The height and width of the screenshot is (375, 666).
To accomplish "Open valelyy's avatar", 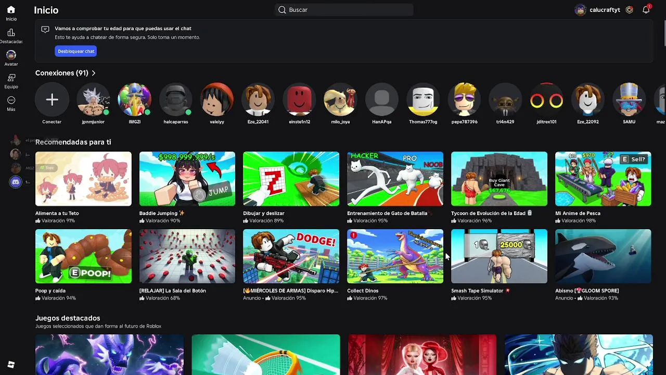I will pyautogui.click(x=217, y=100).
